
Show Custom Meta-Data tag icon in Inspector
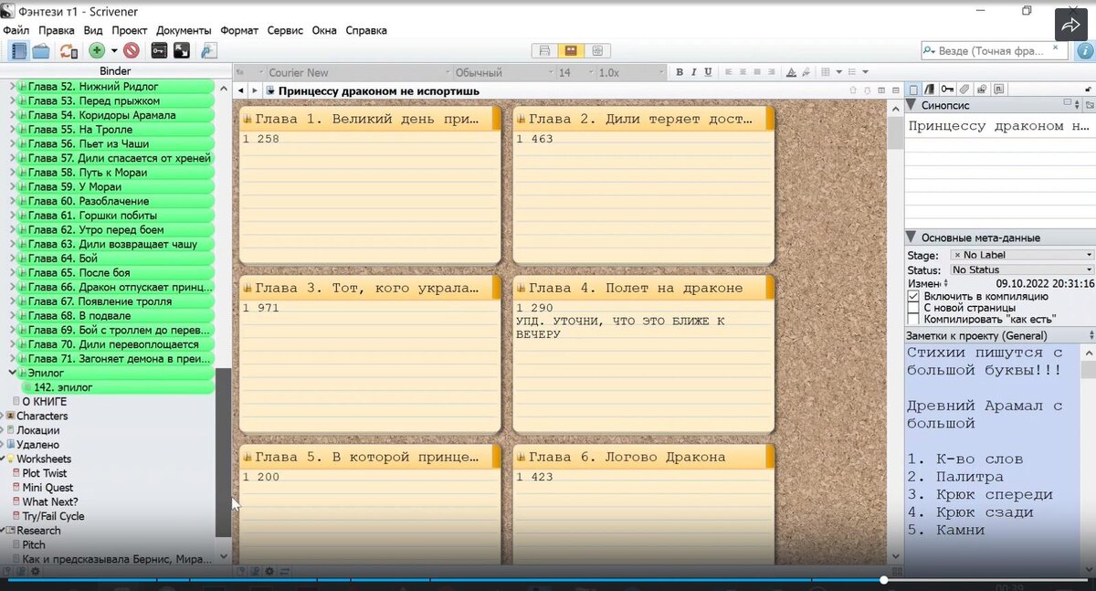point(964,89)
